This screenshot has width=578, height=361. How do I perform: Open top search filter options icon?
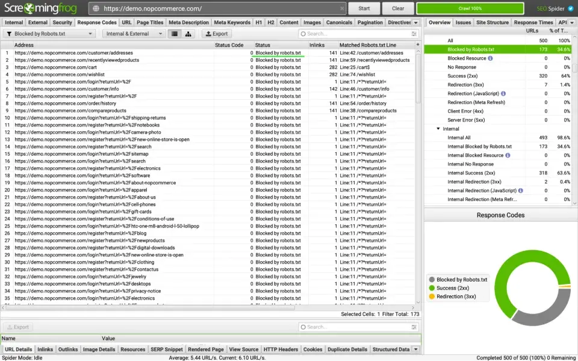(x=414, y=34)
